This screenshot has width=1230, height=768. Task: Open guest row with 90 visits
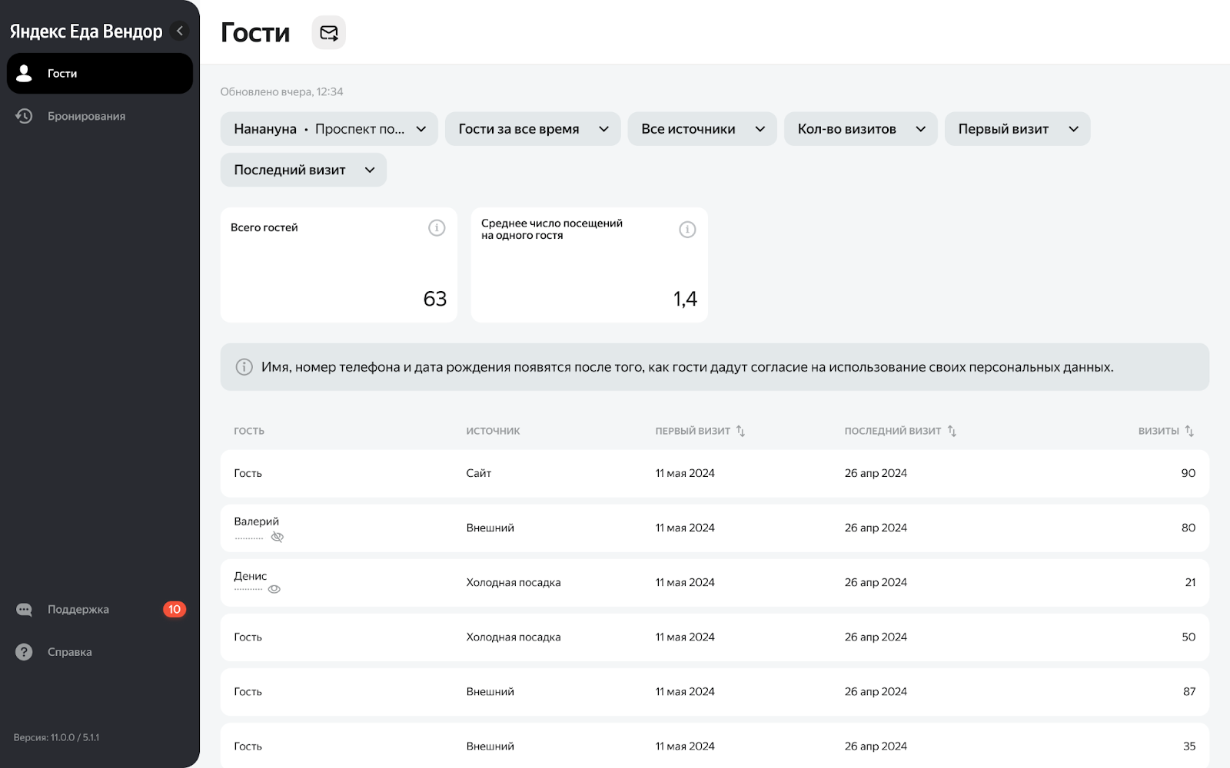714,473
